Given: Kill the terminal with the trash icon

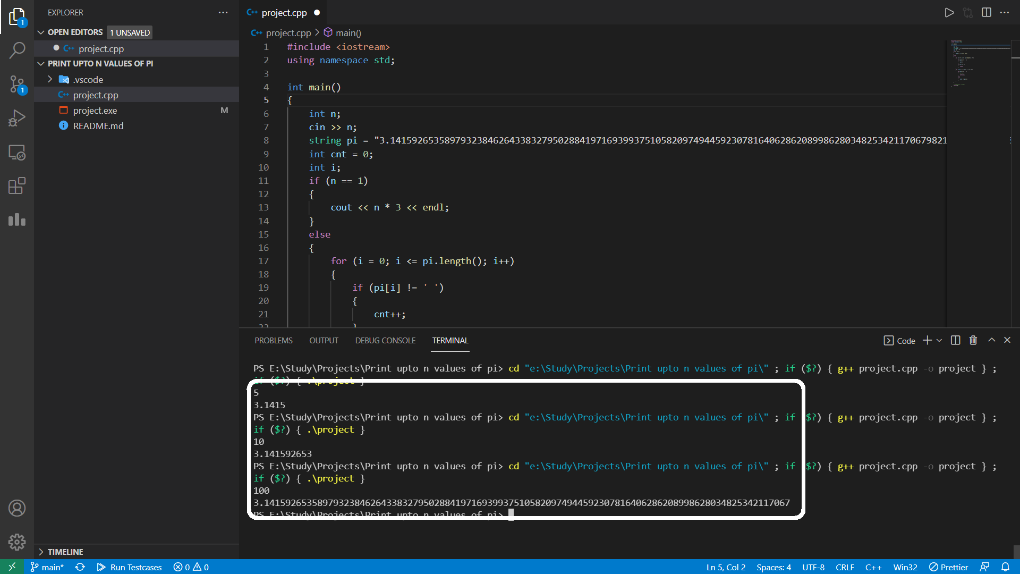Looking at the screenshot, I should (x=973, y=340).
